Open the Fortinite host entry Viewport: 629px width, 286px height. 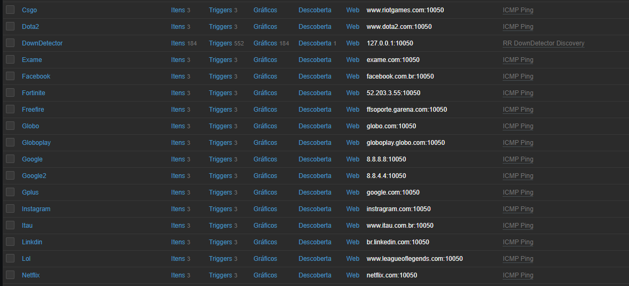(33, 93)
